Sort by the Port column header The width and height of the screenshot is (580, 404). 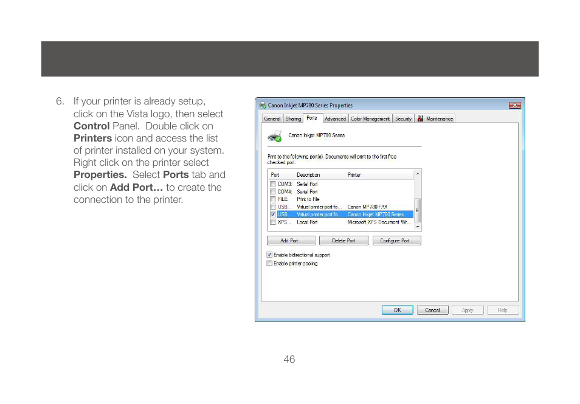[x=281, y=175]
